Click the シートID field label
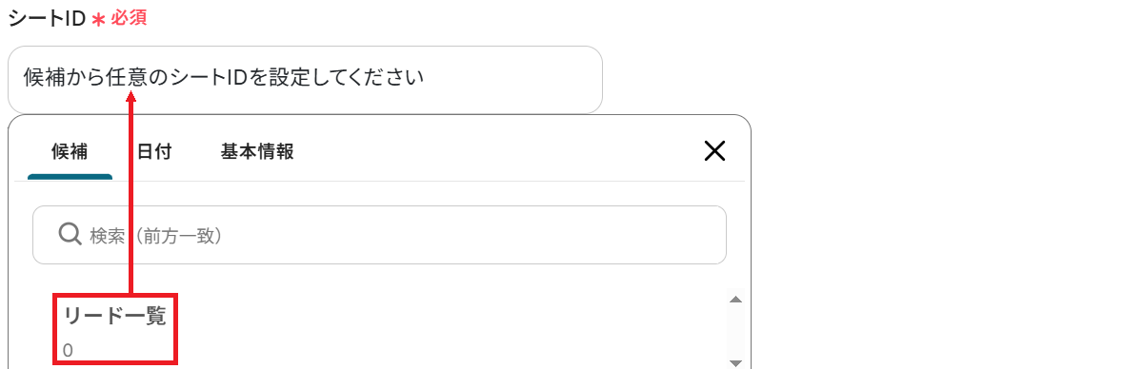 47,18
